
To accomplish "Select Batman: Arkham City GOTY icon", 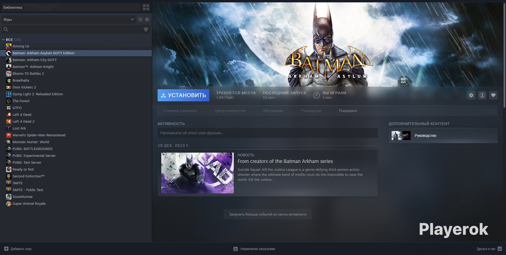I will click(x=9, y=60).
